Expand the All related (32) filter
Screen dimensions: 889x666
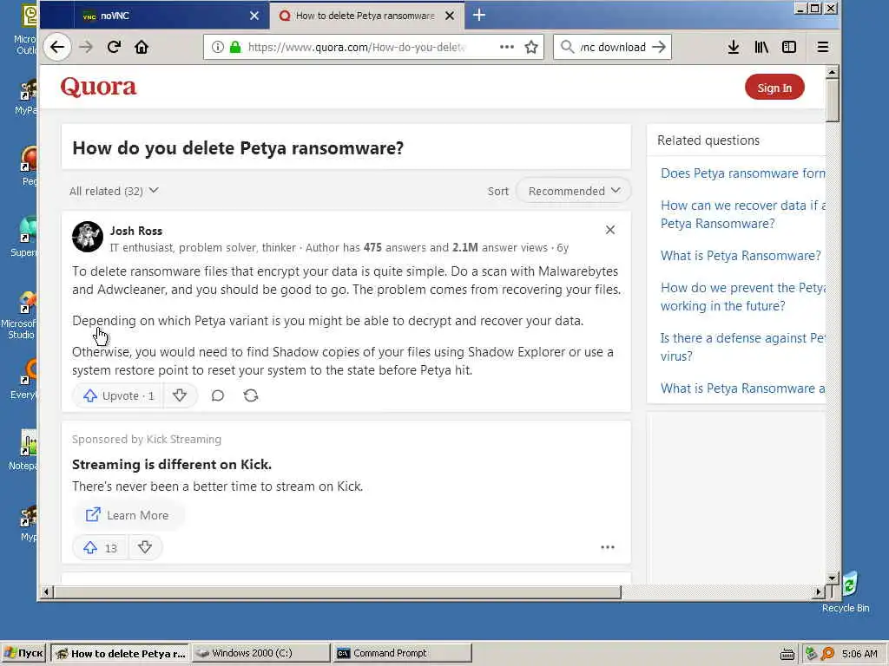tap(114, 191)
